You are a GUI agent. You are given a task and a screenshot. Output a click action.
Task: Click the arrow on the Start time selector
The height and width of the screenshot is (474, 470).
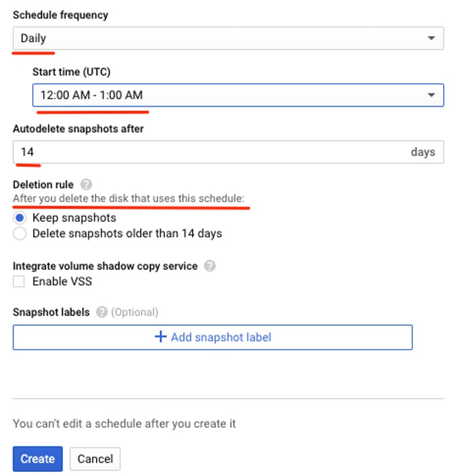(x=431, y=95)
